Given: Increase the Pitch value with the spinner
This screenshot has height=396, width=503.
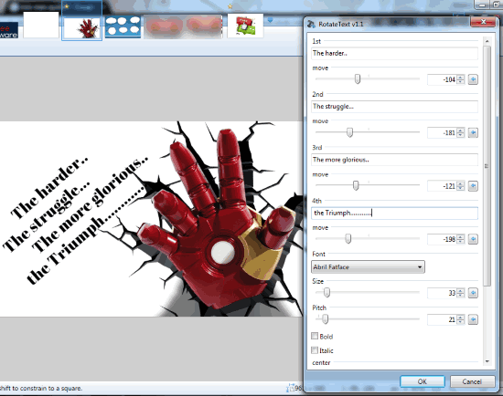Looking at the screenshot, I should tap(461, 317).
